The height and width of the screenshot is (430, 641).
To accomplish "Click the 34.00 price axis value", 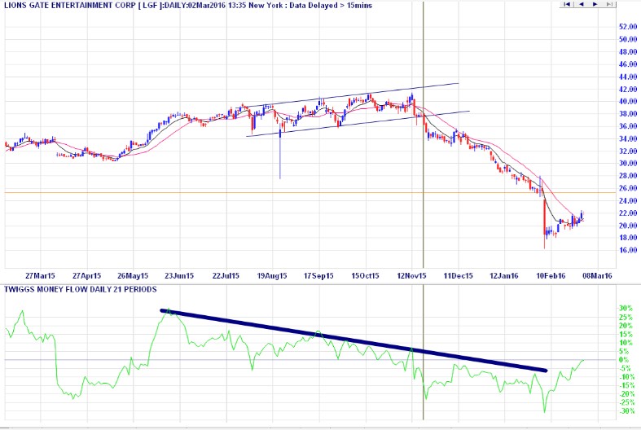I will point(628,138).
